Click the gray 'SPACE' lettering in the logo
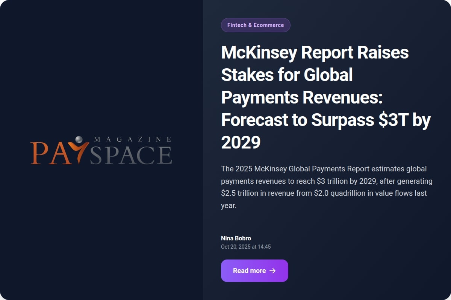This screenshot has width=451, height=300. (131, 155)
